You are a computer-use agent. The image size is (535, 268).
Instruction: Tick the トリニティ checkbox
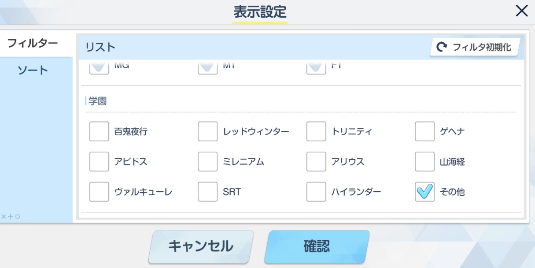coord(316,131)
